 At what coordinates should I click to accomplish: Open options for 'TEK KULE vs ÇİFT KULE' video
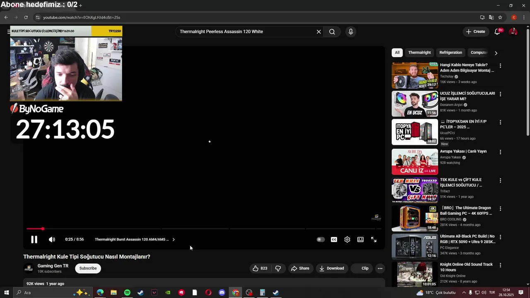pyautogui.click(x=500, y=180)
